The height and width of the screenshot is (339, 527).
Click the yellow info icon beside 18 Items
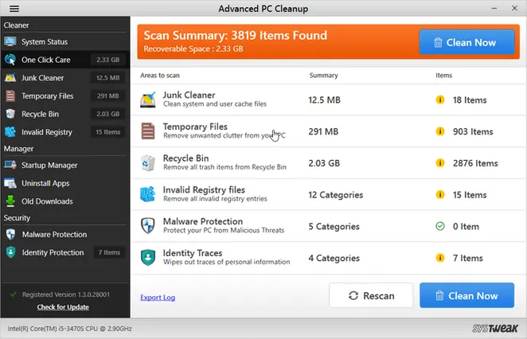click(440, 100)
